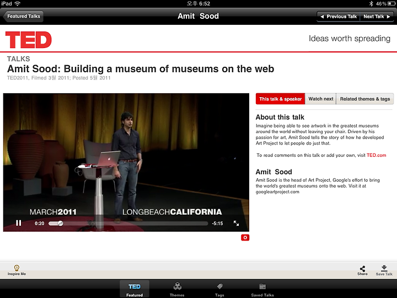397x298 pixels.
Task: Tap the 0:20 elapsed time label
Action: (x=39, y=223)
